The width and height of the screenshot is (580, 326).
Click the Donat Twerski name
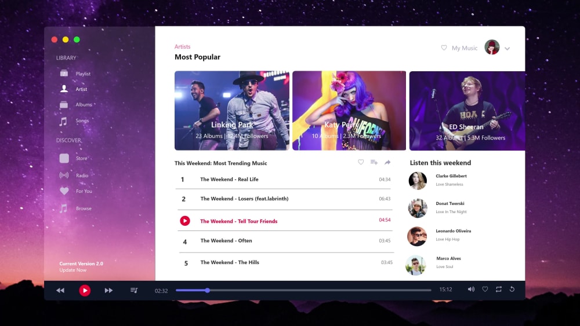(x=450, y=203)
